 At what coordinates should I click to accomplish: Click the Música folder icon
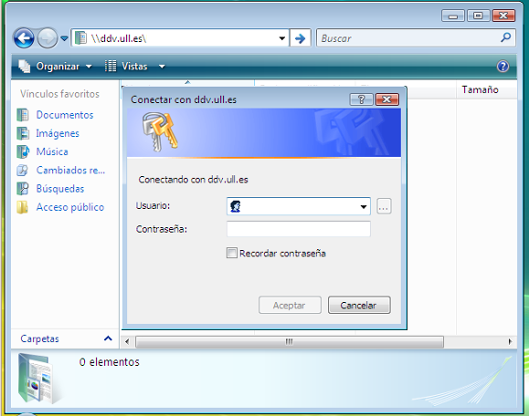(x=23, y=151)
